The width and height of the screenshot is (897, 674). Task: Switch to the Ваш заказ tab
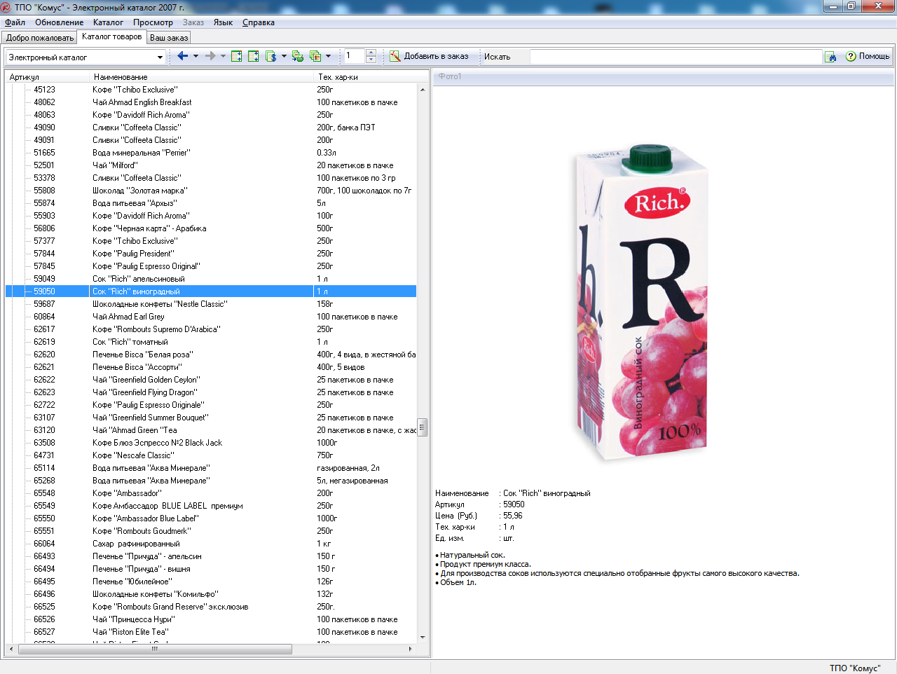point(169,38)
